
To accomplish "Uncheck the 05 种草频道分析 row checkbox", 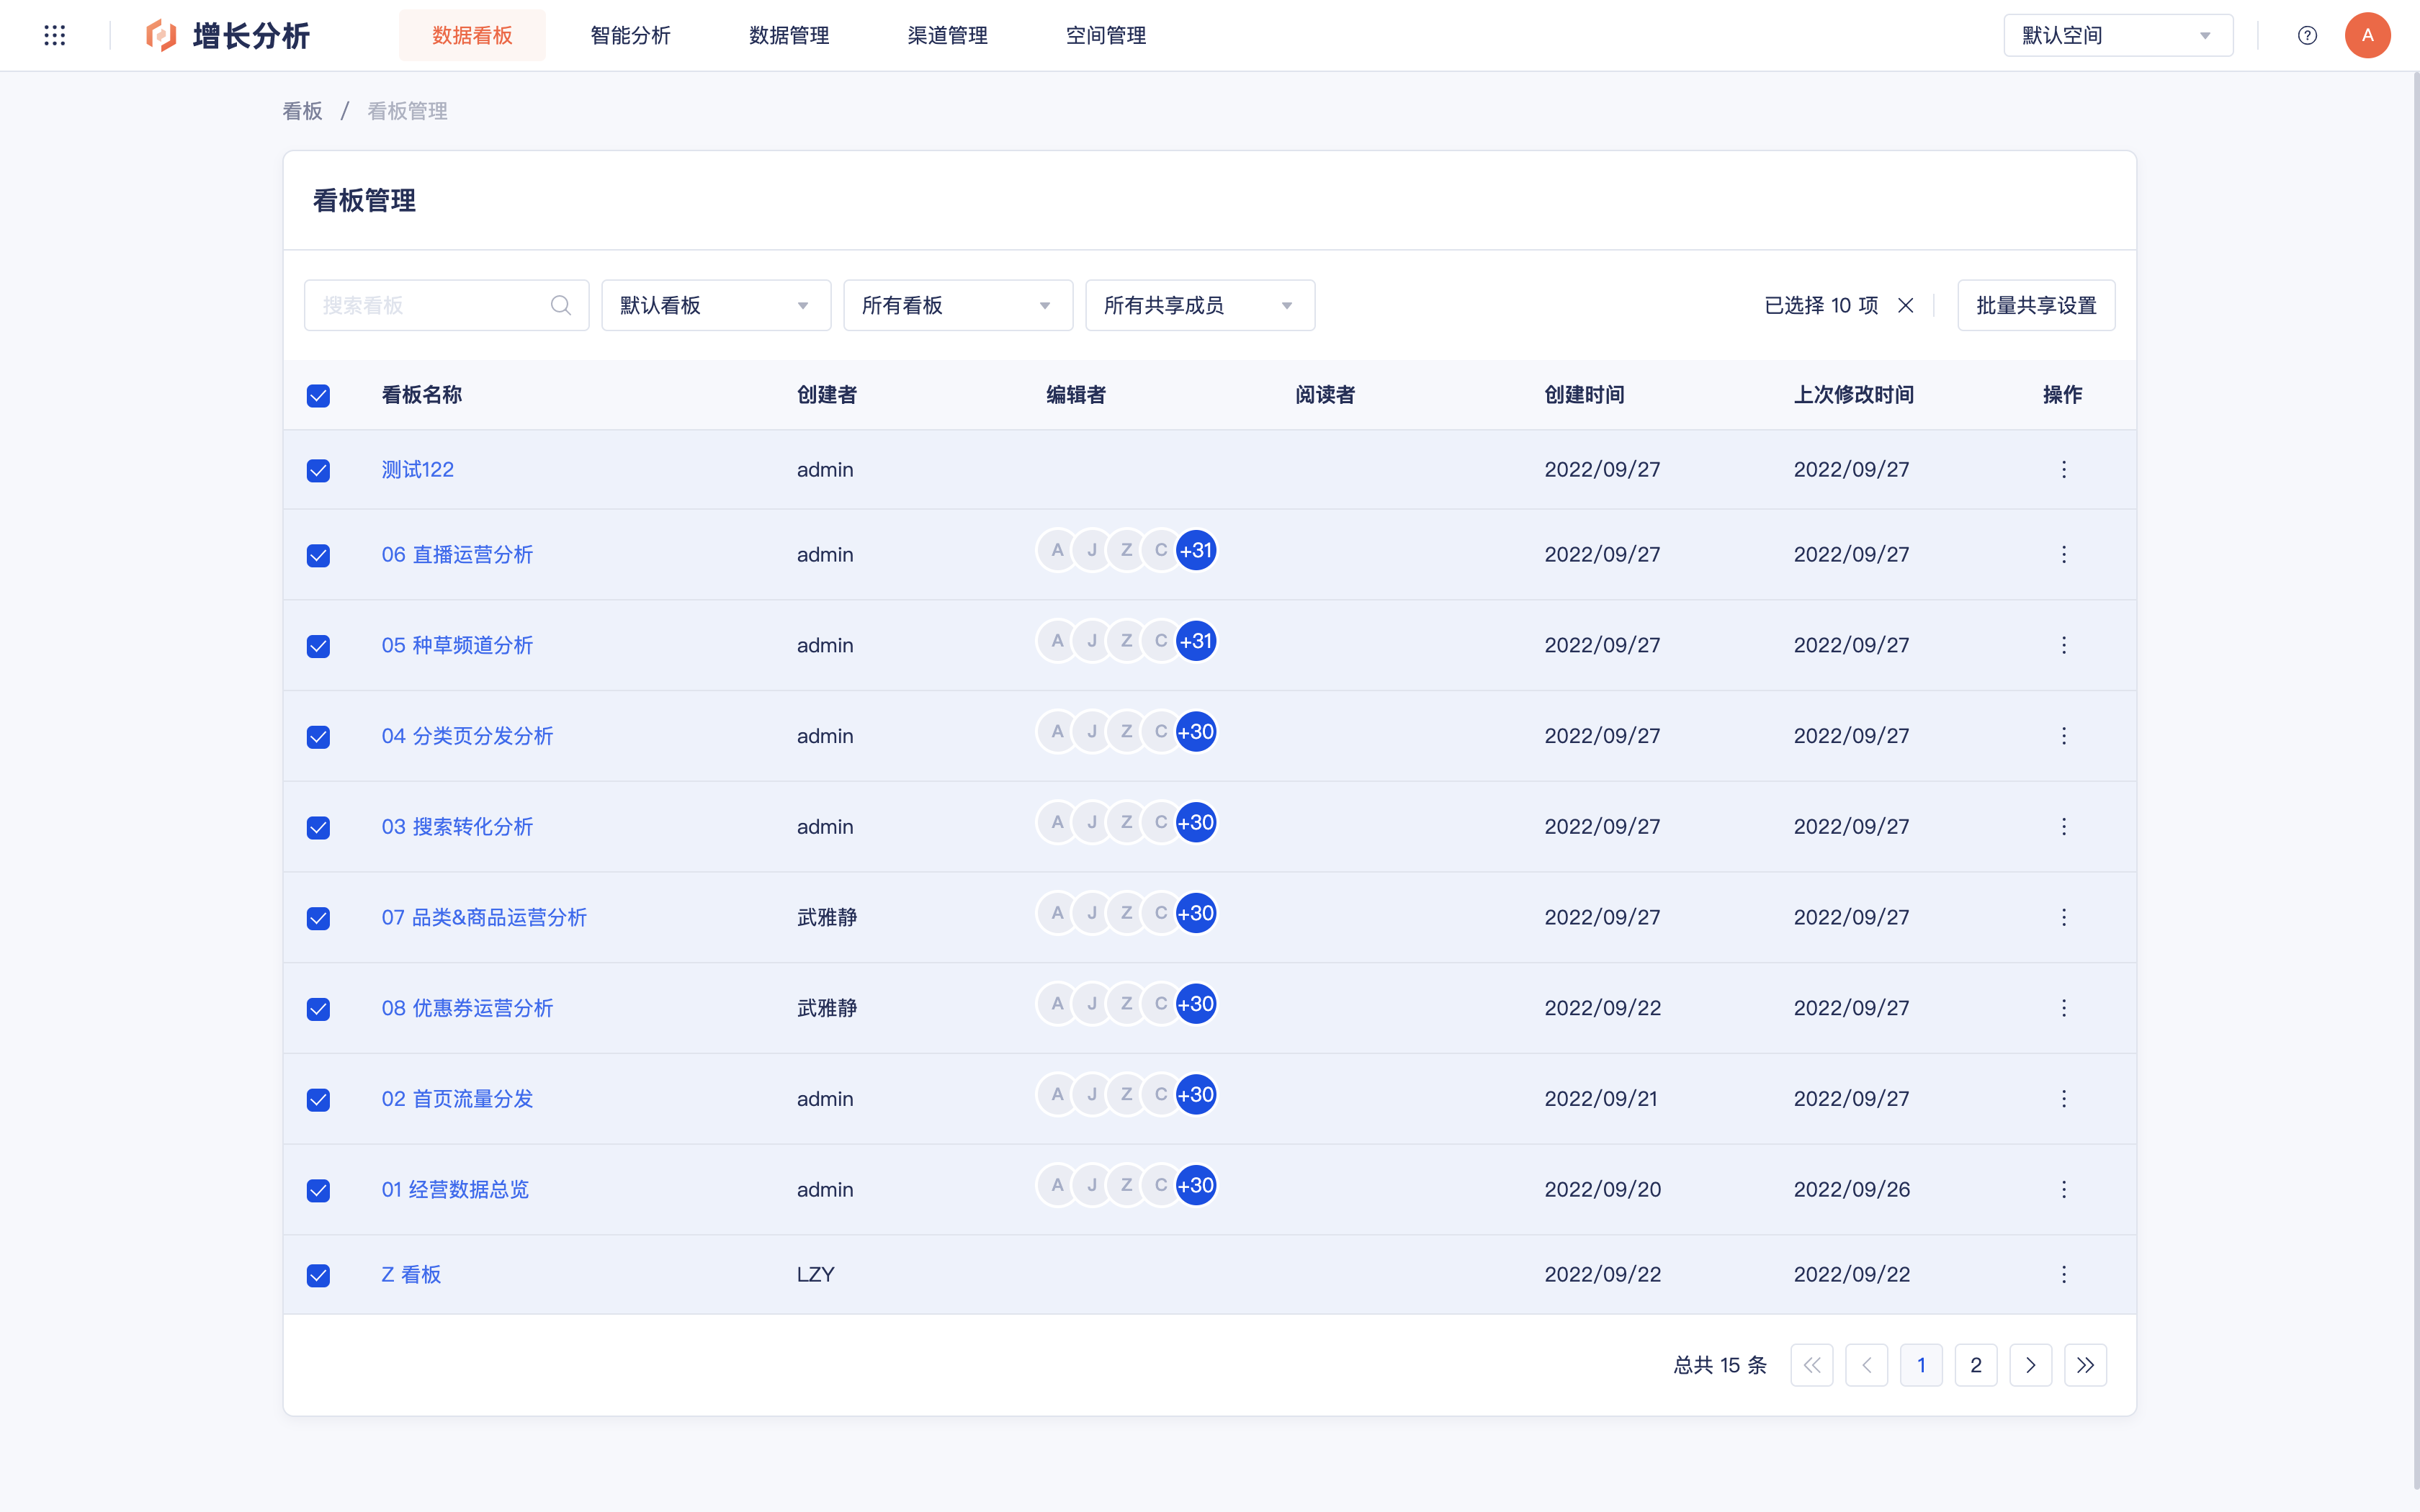I will [x=318, y=647].
